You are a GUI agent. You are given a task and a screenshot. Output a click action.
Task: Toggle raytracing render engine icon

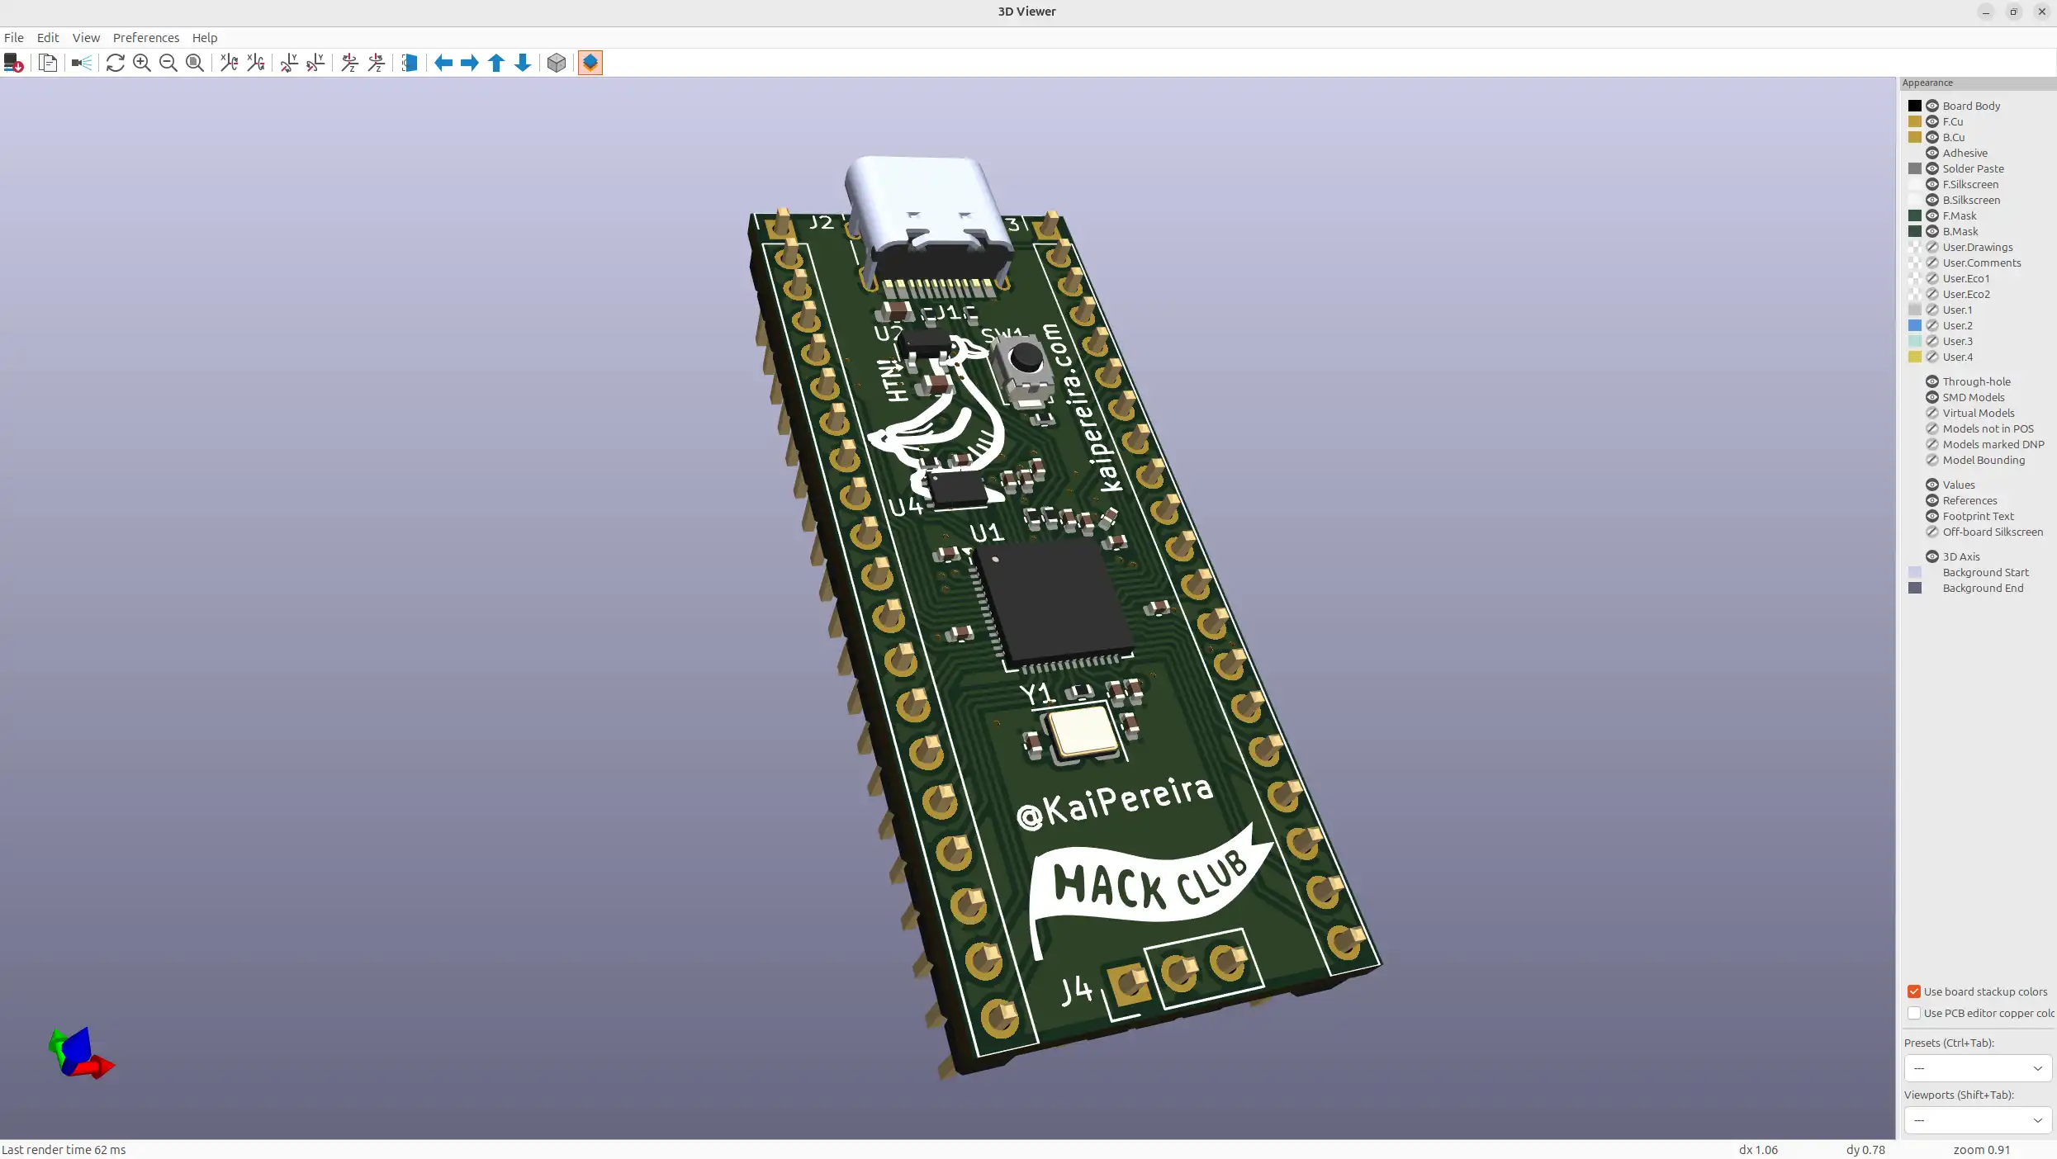point(82,63)
